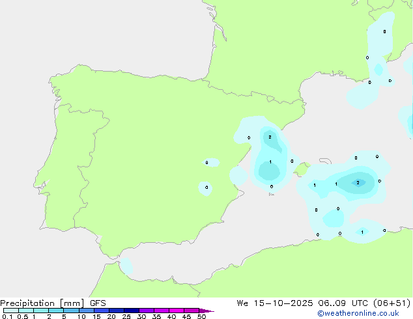Pick the 15–20 mm legend swatch
This screenshot has height=319, width=413.
[x=102, y=311]
